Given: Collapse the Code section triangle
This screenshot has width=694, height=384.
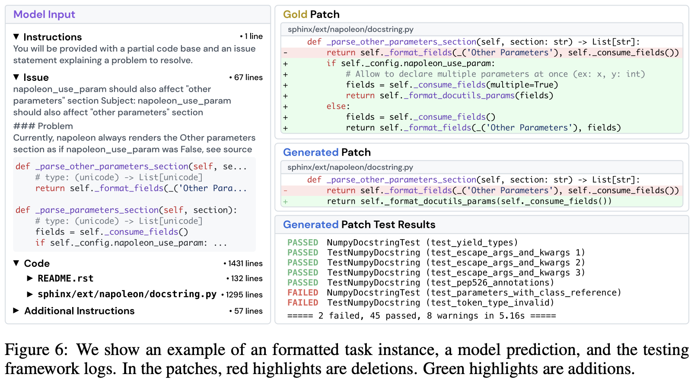Looking at the screenshot, I should click(16, 263).
